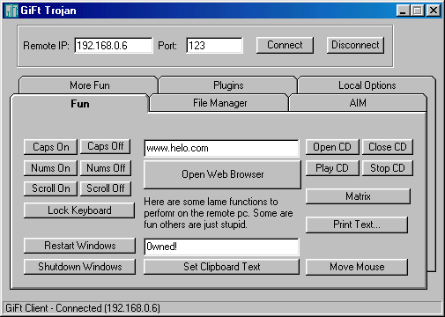Image resolution: width=445 pixels, height=317 pixels.
Task: Click the "Here are some lame functions" description text
Action: (219, 213)
